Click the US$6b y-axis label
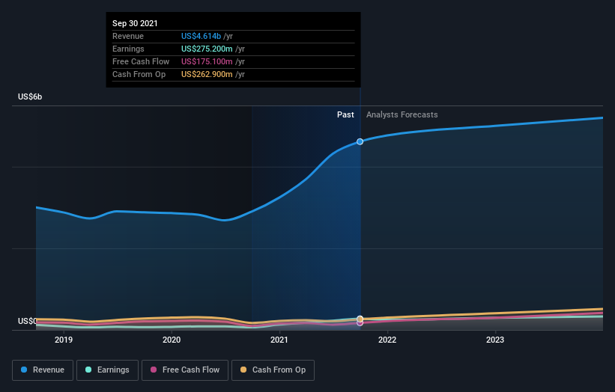This screenshot has height=392, width=615. point(30,97)
